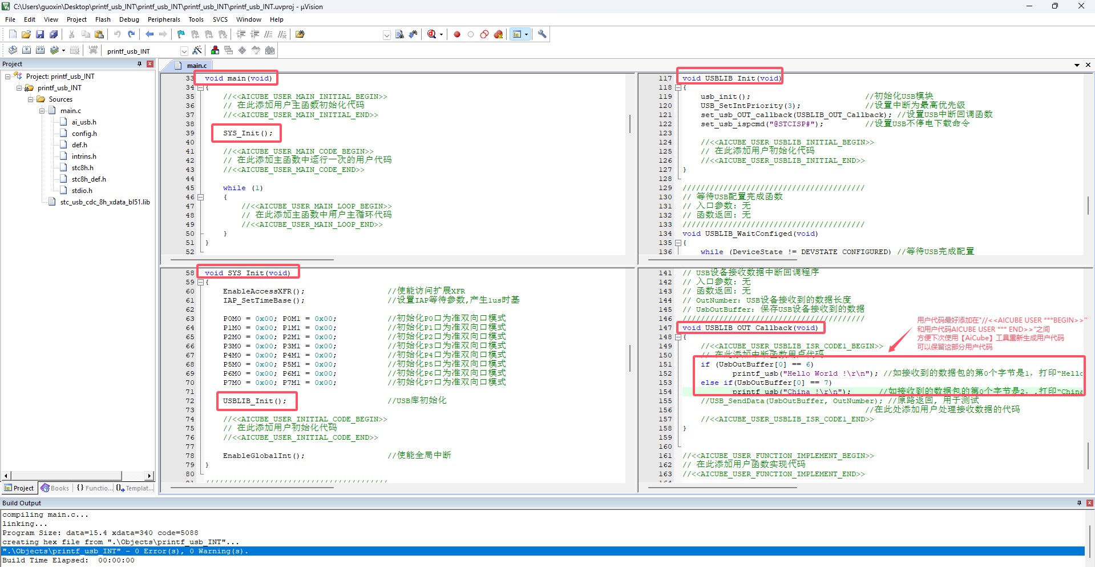
Task: Open Configuration with the wrench icon
Action: pos(542,34)
